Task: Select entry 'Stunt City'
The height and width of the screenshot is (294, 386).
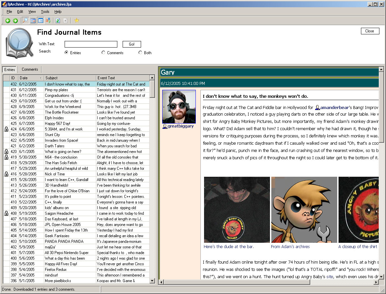Action: [x=76, y=135]
